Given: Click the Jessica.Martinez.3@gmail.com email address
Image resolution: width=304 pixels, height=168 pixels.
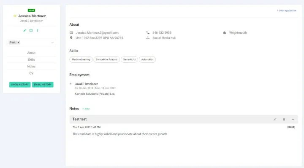Looking at the screenshot, I should coord(97,33).
